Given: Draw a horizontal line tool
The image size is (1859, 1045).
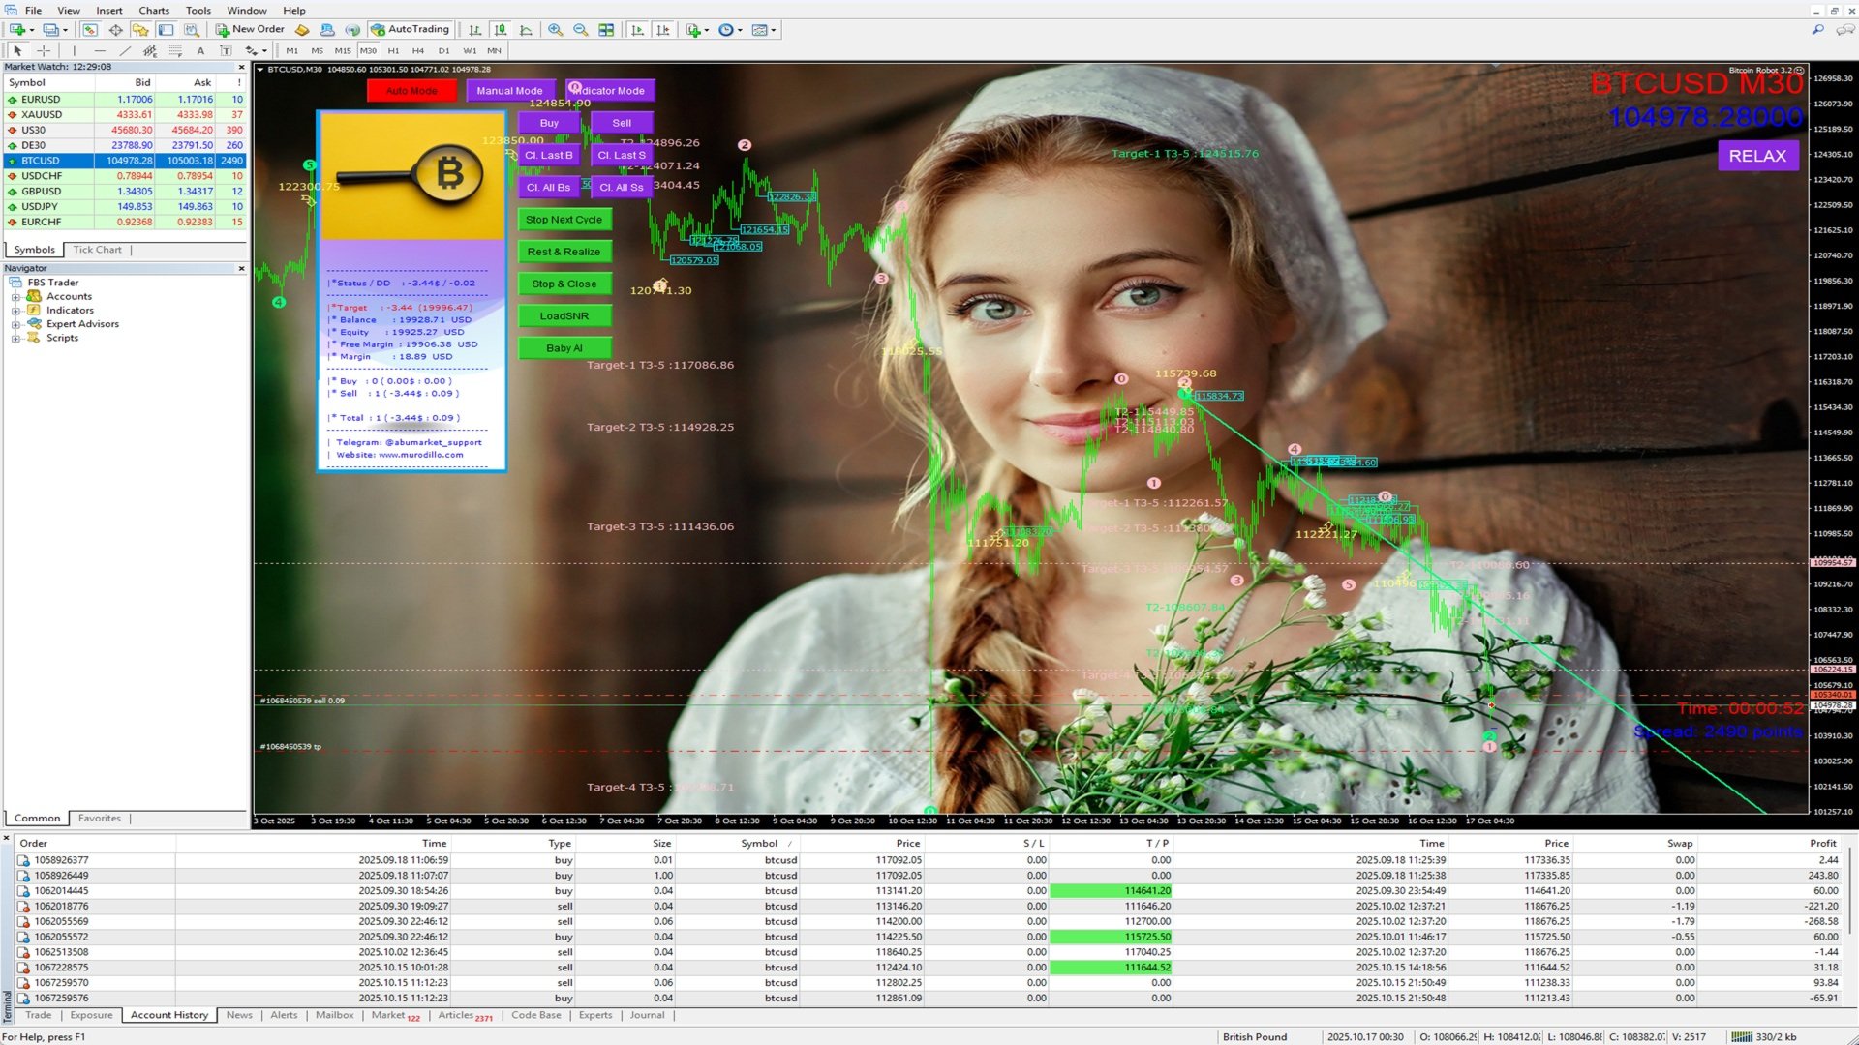Looking at the screenshot, I should [99, 50].
